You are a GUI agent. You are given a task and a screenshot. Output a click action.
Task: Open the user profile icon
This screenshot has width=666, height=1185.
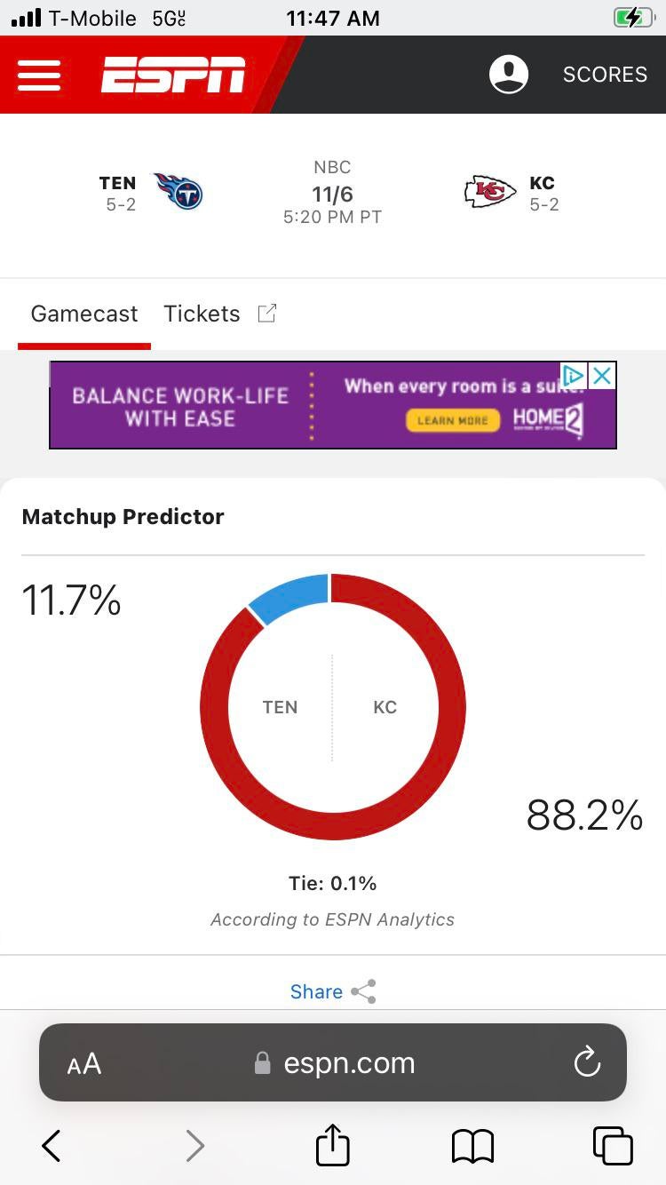509,75
